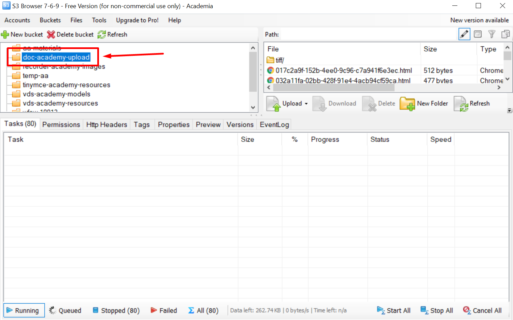513x320 pixels.
Task: Refresh the file list
Action: [472, 103]
